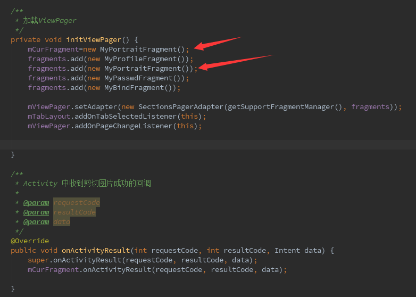This screenshot has width=416, height=297.
Task: Click highlighted resultCode in Javadoc
Action: click(x=74, y=212)
